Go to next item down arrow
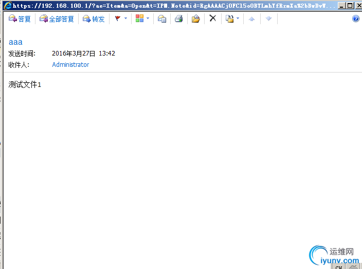The width and height of the screenshot is (362, 269). click(x=269, y=19)
